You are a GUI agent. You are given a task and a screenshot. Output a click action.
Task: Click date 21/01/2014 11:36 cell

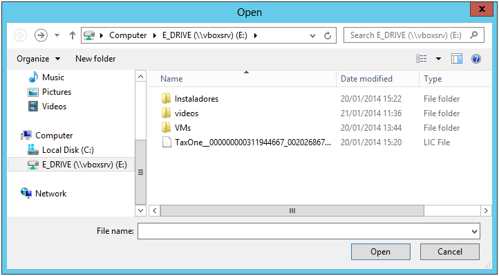(371, 113)
